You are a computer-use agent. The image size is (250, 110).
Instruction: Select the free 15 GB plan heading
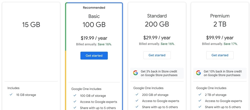tap(31, 25)
